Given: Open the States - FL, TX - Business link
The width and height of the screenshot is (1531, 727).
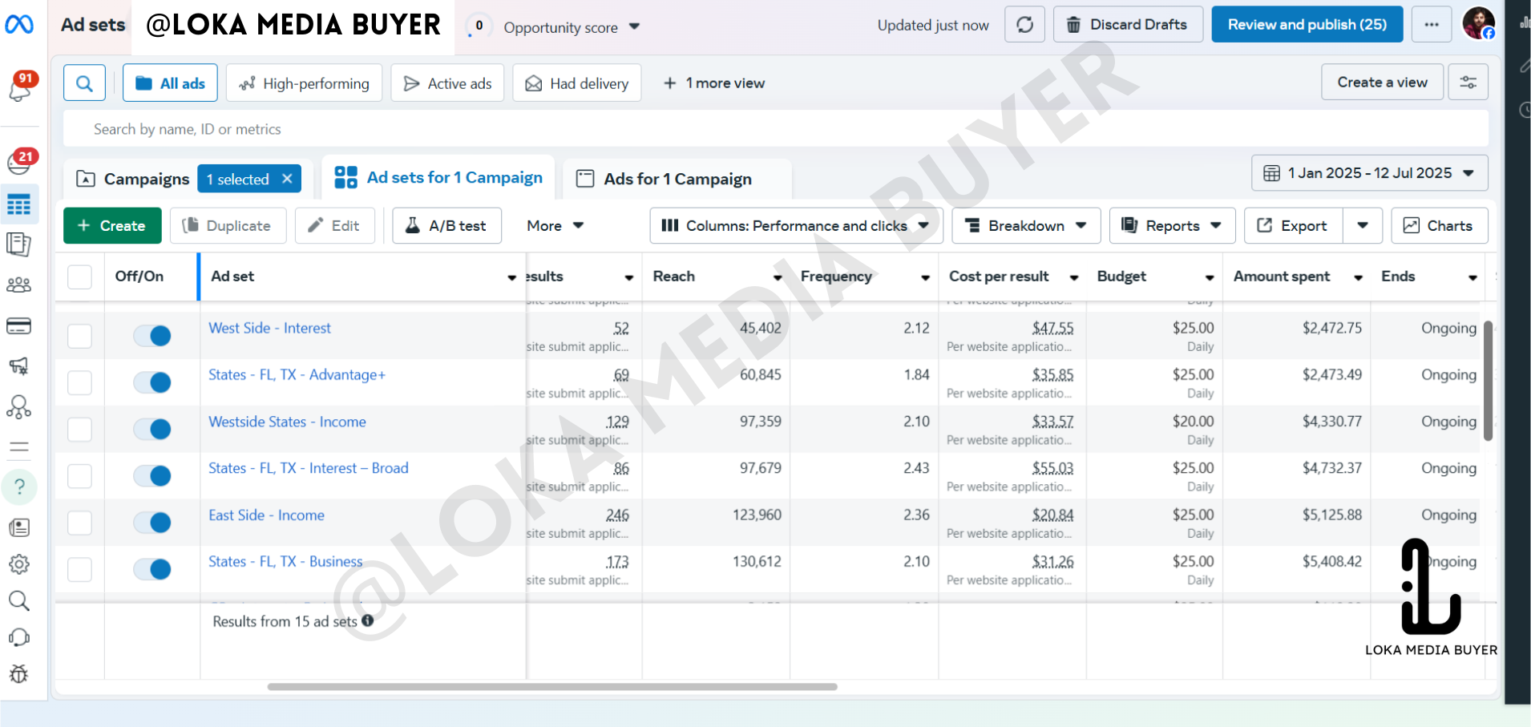Looking at the screenshot, I should point(285,562).
